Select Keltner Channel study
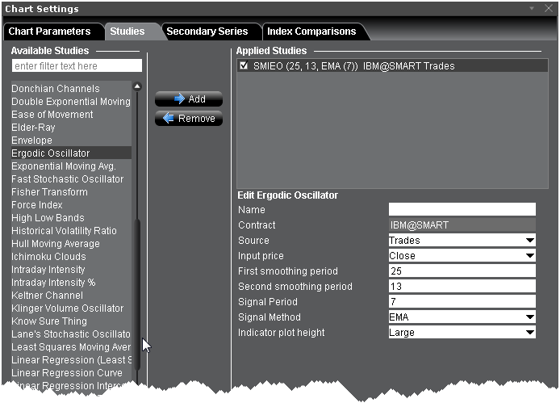This screenshot has width=560, height=407. (x=47, y=296)
